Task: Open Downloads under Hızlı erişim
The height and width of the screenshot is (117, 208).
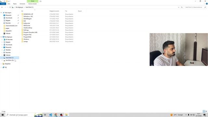Action: [x=9, y=18]
